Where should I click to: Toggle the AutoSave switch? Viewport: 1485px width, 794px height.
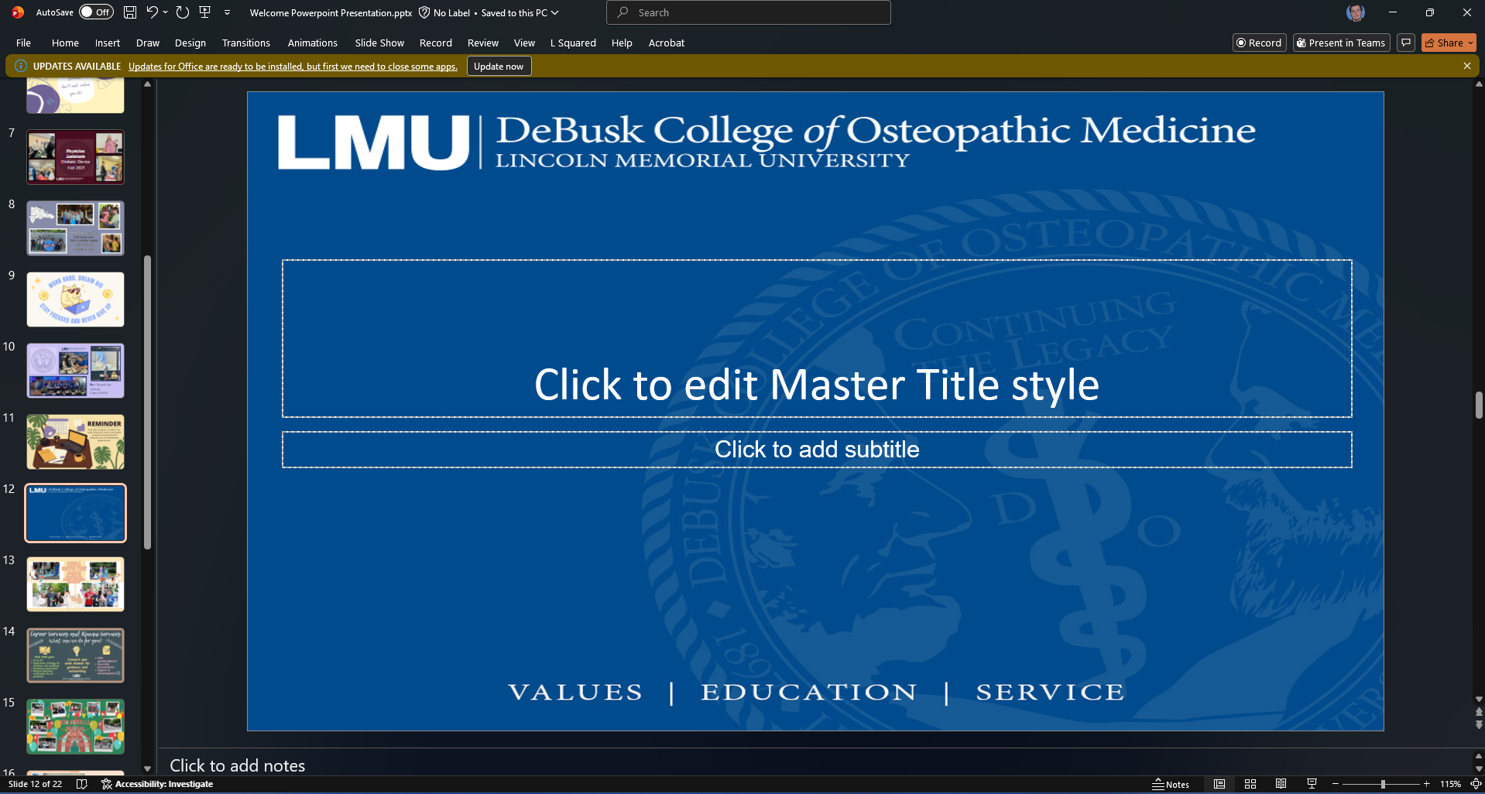[x=96, y=12]
